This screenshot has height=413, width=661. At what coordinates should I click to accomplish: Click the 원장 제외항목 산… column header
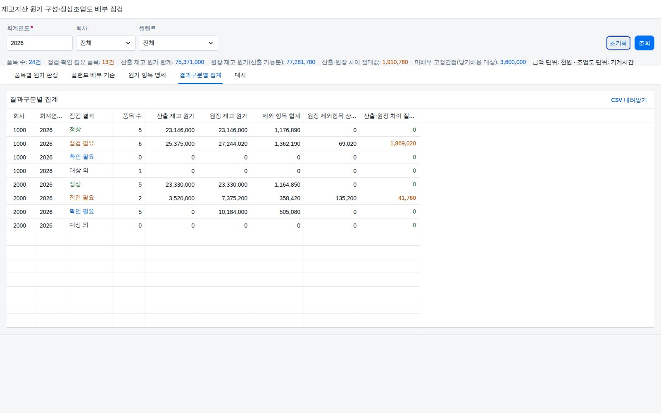(332, 116)
